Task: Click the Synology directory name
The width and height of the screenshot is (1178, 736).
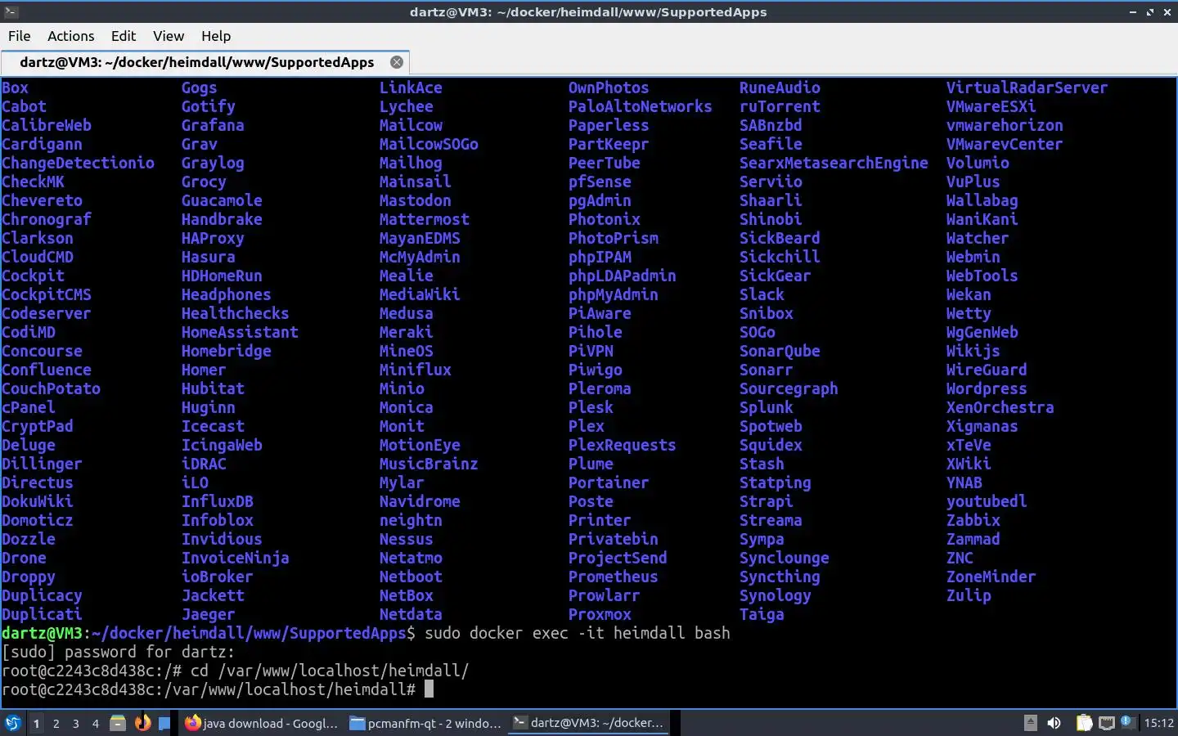Action: (776, 595)
